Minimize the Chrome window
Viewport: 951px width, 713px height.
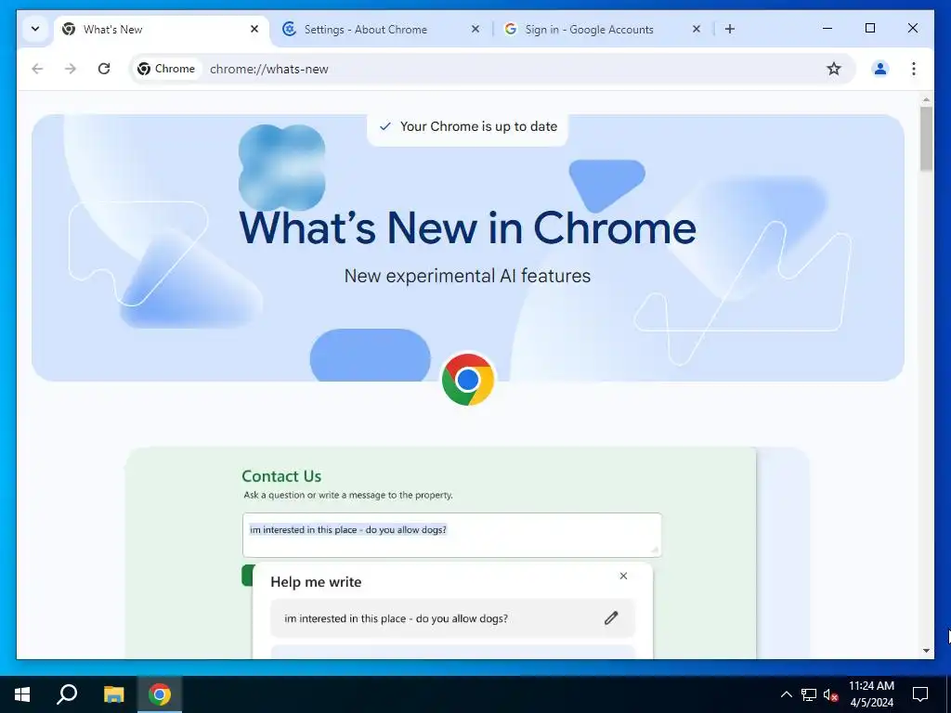(827, 28)
